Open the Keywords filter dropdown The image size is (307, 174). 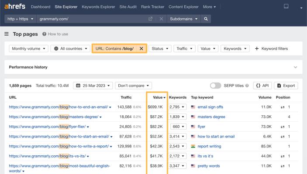tap(235, 49)
